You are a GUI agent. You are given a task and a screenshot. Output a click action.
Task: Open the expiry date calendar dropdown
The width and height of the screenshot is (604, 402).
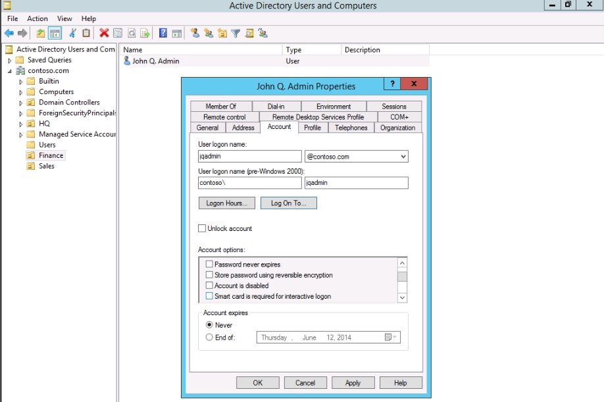click(x=391, y=338)
